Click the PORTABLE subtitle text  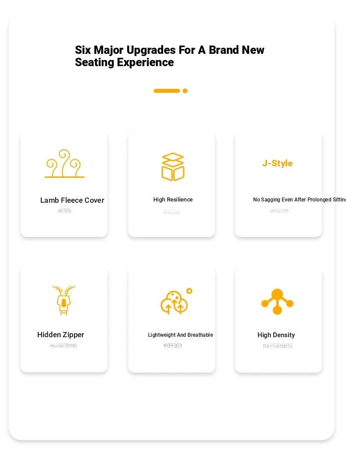173,346
